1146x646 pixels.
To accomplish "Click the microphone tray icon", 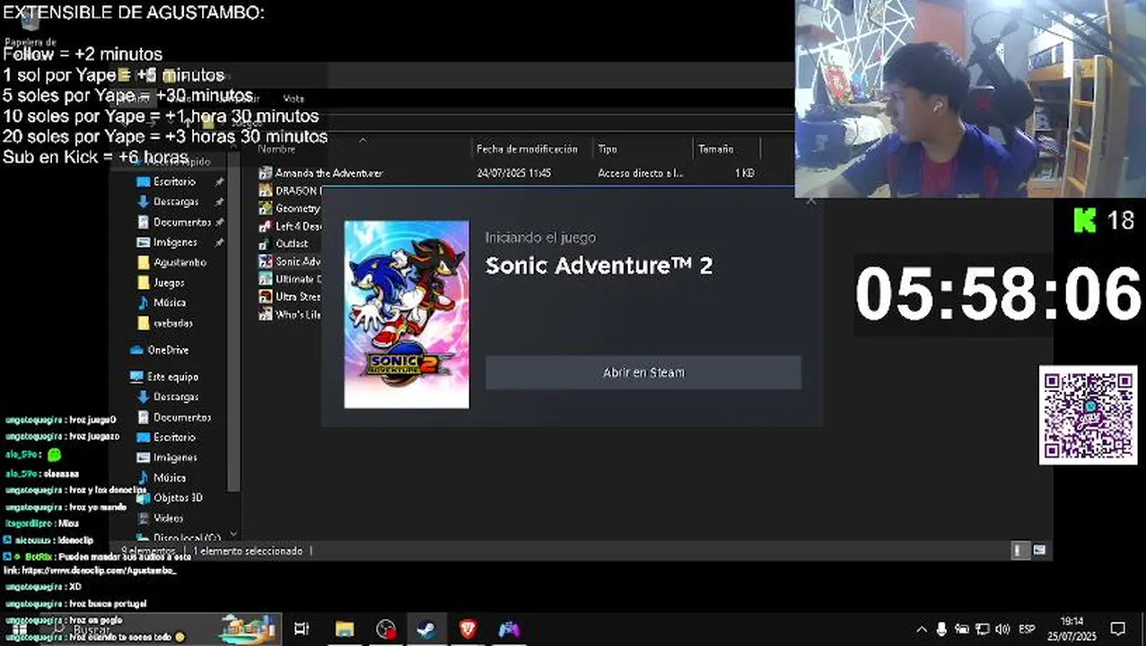I will point(941,629).
